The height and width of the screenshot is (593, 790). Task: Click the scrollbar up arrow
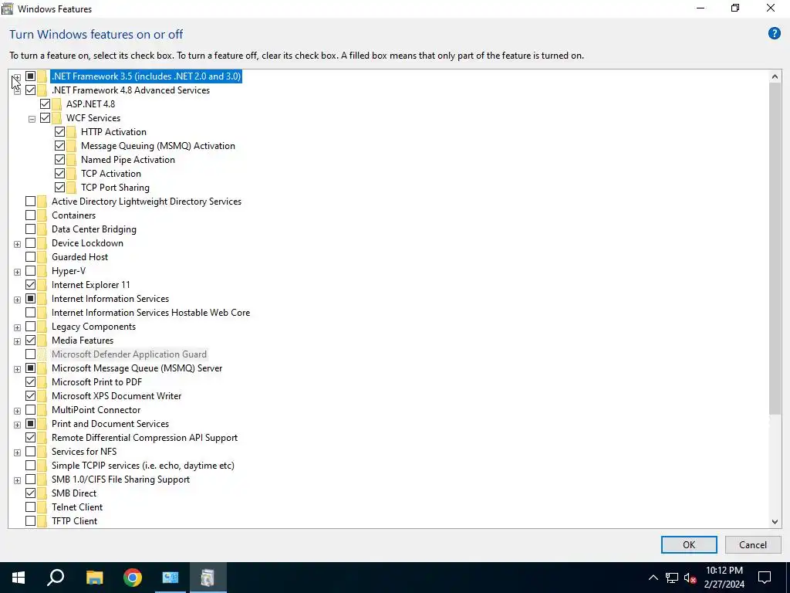[775, 76]
